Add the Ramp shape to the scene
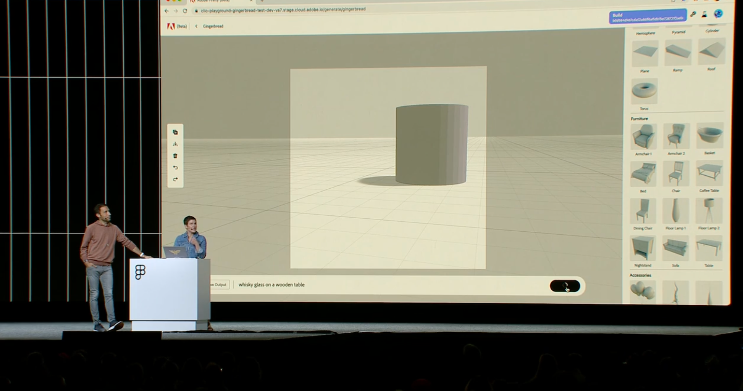 678,52
